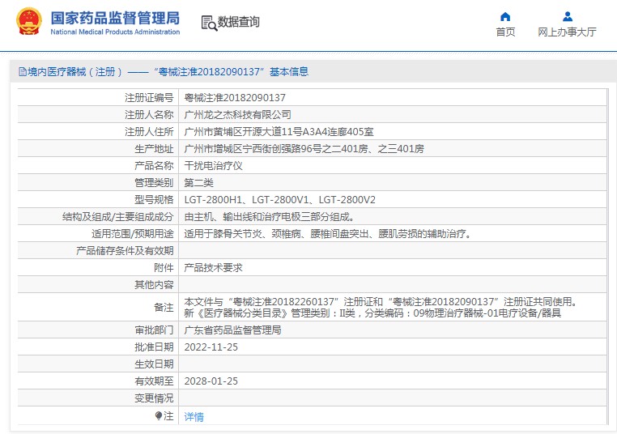The height and width of the screenshot is (434, 617).
Task: Click the 变更情况 label
Action: coord(154,398)
